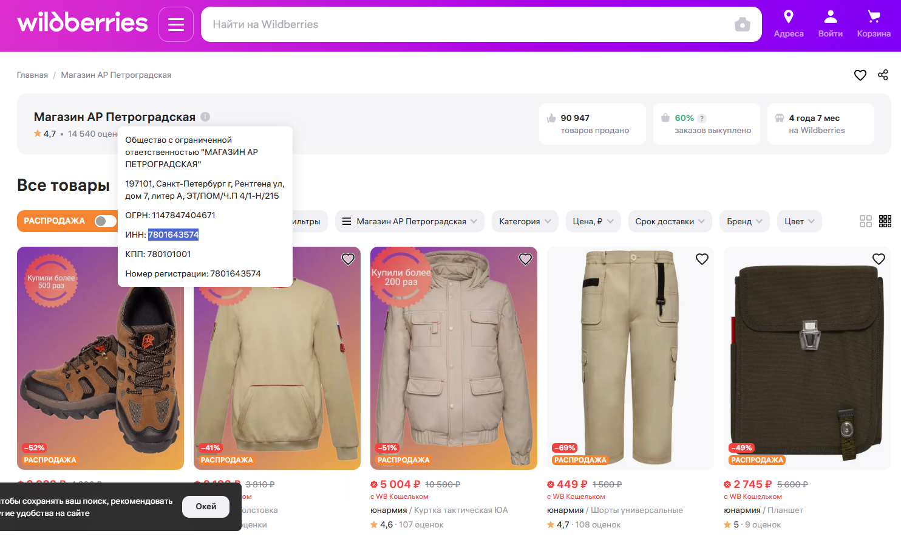This screenshot has height=536, width=901.
Task: Favorite the universal shorts product
Action: [x=702, y=259]
